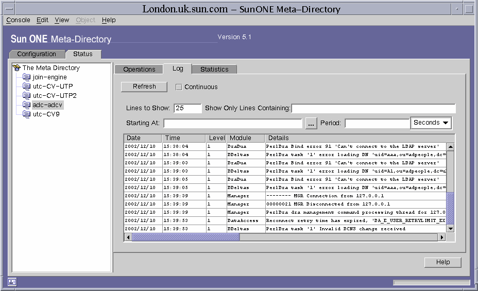Screen dimensions: 478x291
Task: Click right arrow of log horizontal scrollbar
Action: click(442, 237)
